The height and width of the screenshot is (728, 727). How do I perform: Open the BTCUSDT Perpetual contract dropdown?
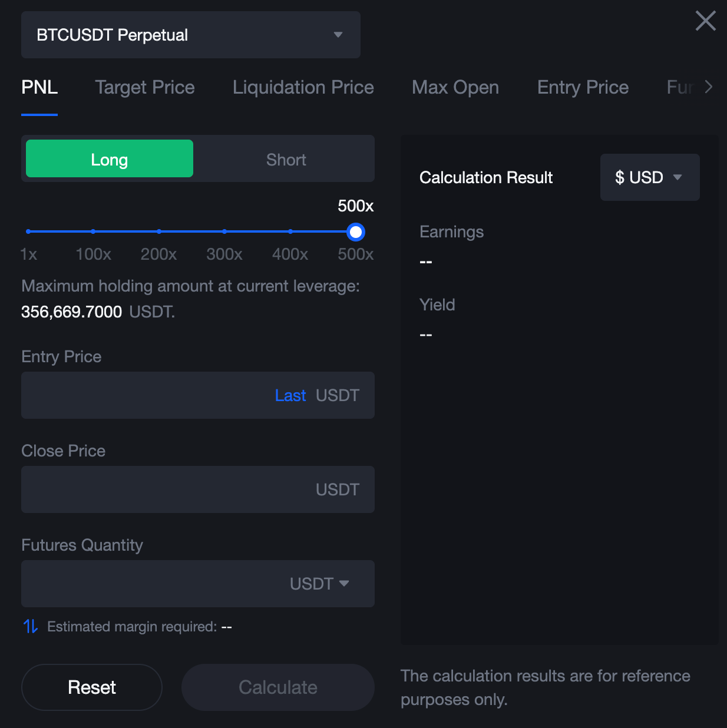tap(190, 35)
